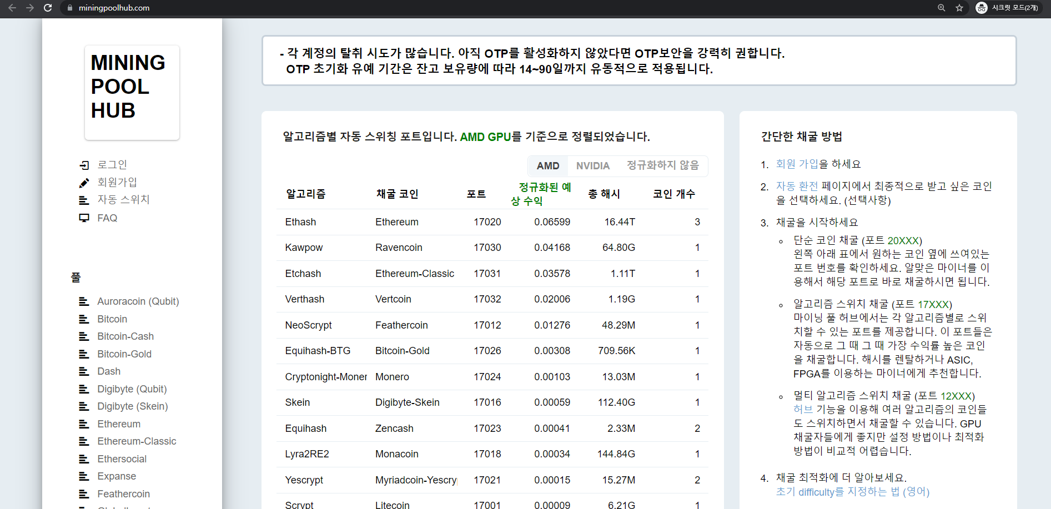Image resolution: width=1051 pixels, height=509 pixels.
Task: Click the bars icon beside Ethersocial
Action: (x=84, y=459)
